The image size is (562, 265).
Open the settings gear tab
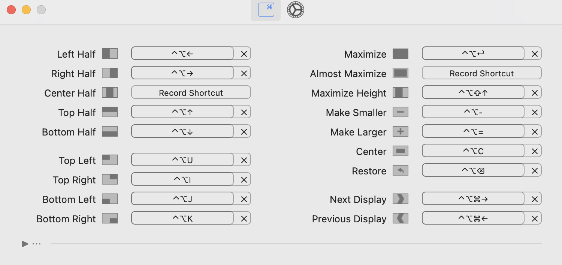coord(296,10)
